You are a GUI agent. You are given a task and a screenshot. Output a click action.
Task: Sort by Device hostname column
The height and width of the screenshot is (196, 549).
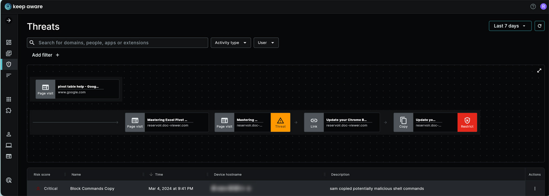228,174
